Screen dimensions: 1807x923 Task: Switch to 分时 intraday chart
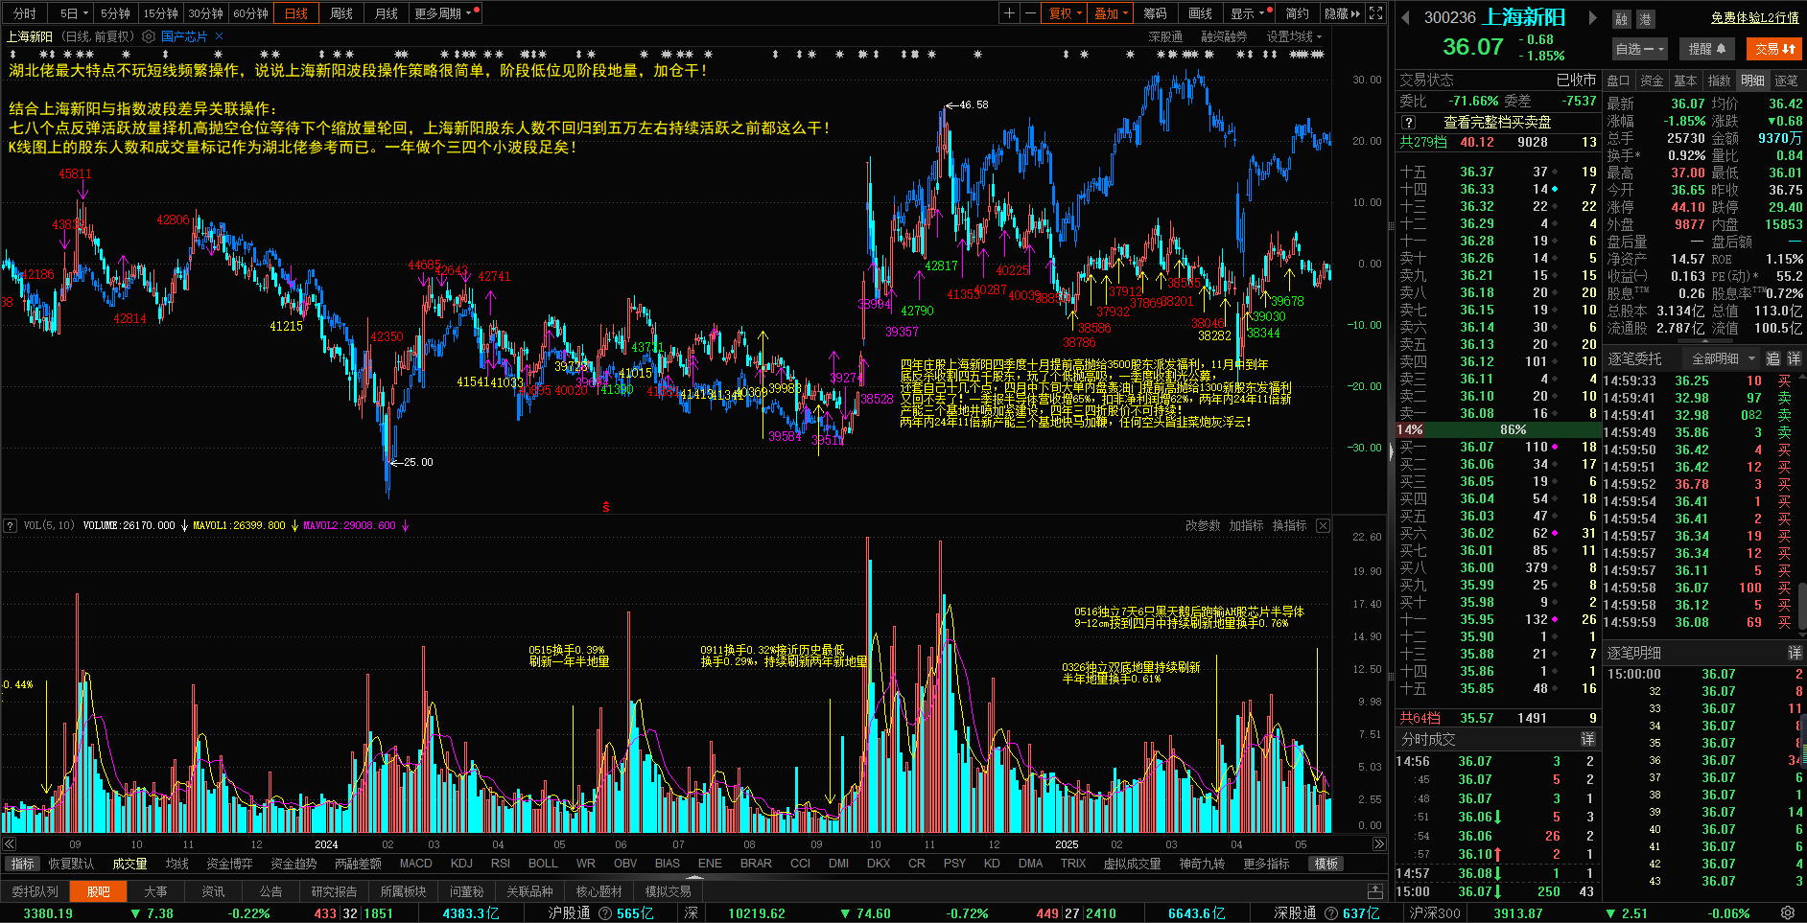25,13
